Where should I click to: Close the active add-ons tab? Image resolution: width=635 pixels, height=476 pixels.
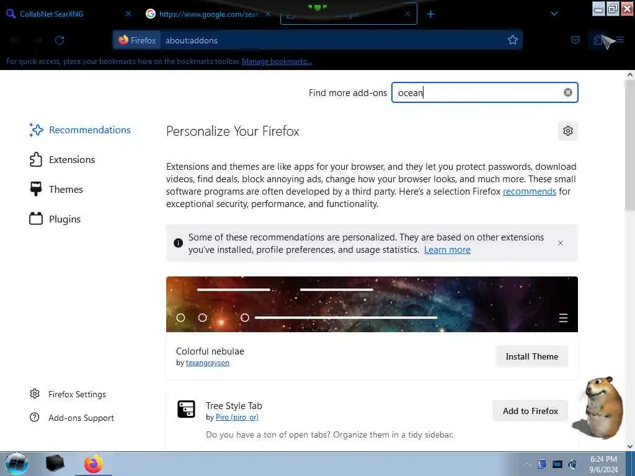(407, 14)
